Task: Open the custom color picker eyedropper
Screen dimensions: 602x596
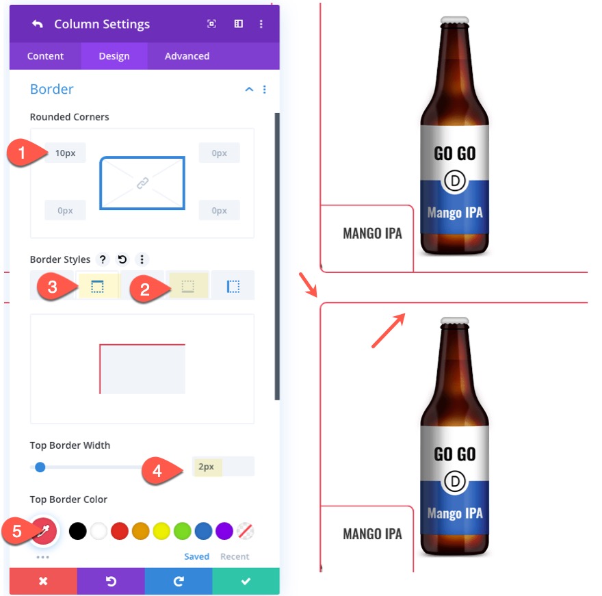Action: [x=44, y=531]
